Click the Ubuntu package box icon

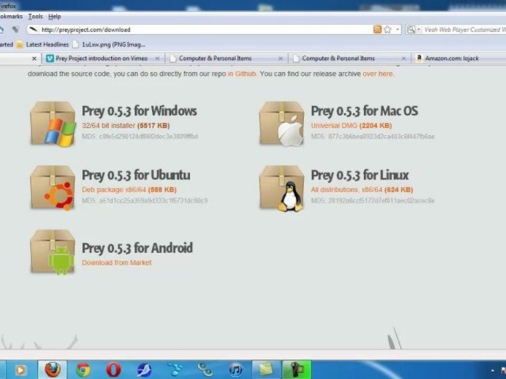53,188
